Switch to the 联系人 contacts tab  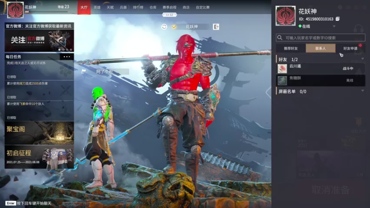click(321, 49)
